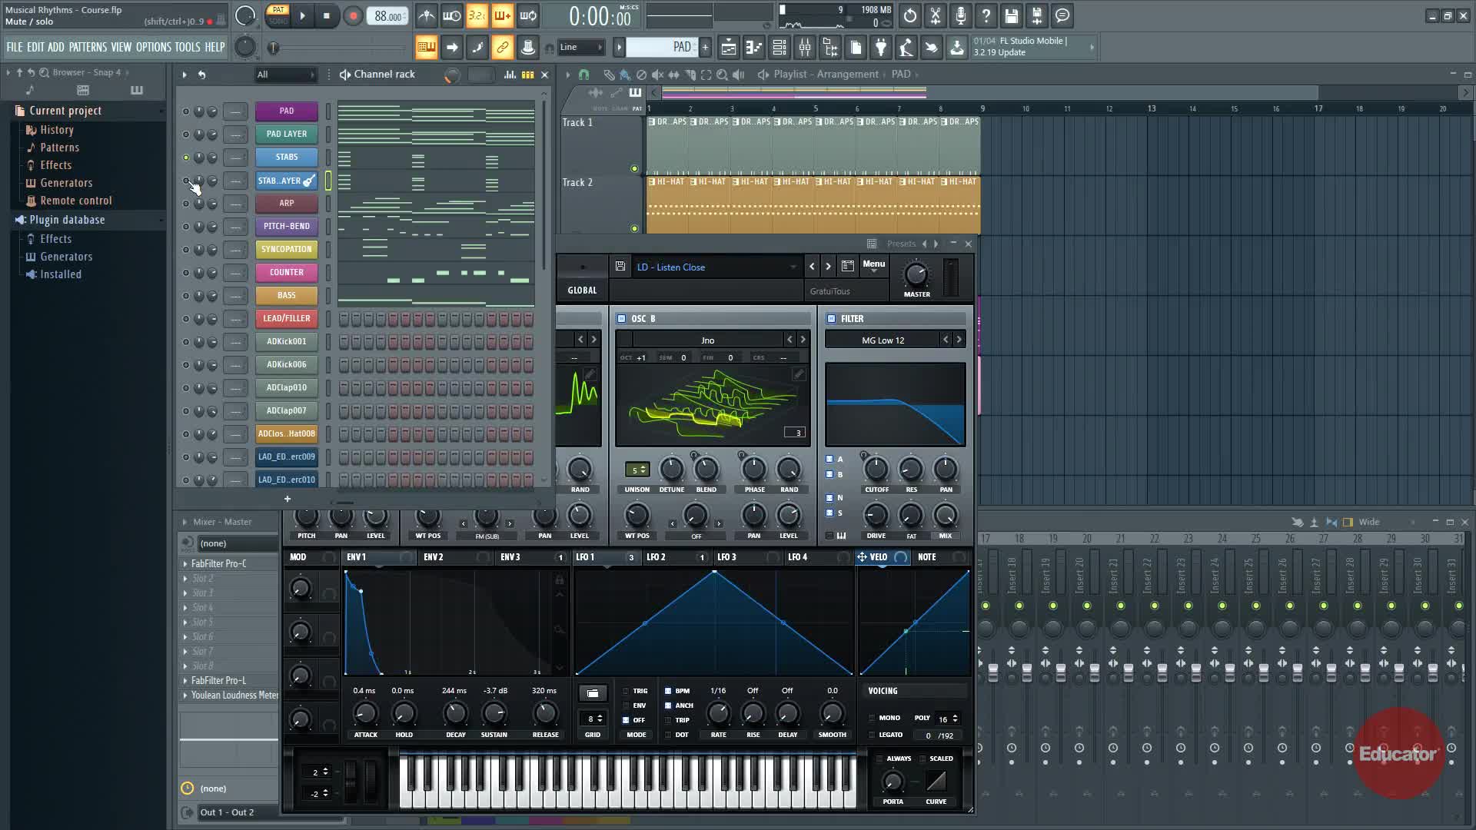
Task: Click the Serum Menu button
Action: coord(873,264)
